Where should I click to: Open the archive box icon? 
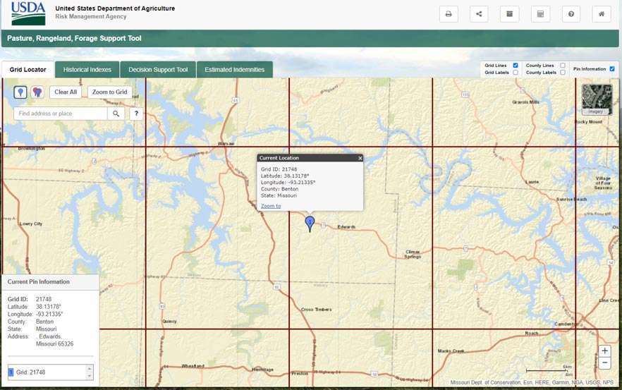(509, 14)
